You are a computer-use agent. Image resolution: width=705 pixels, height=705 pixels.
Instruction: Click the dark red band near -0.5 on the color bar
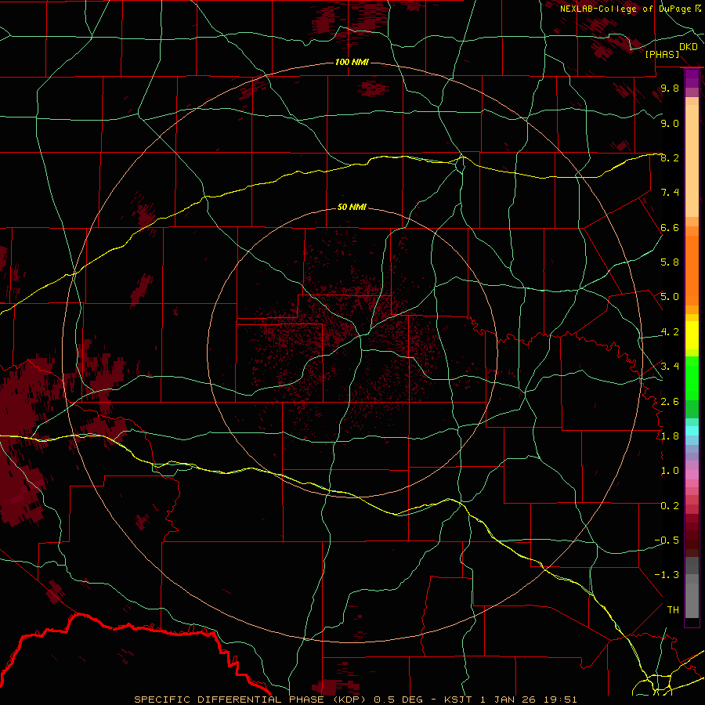pyautogui.click(x=692, y=540)
